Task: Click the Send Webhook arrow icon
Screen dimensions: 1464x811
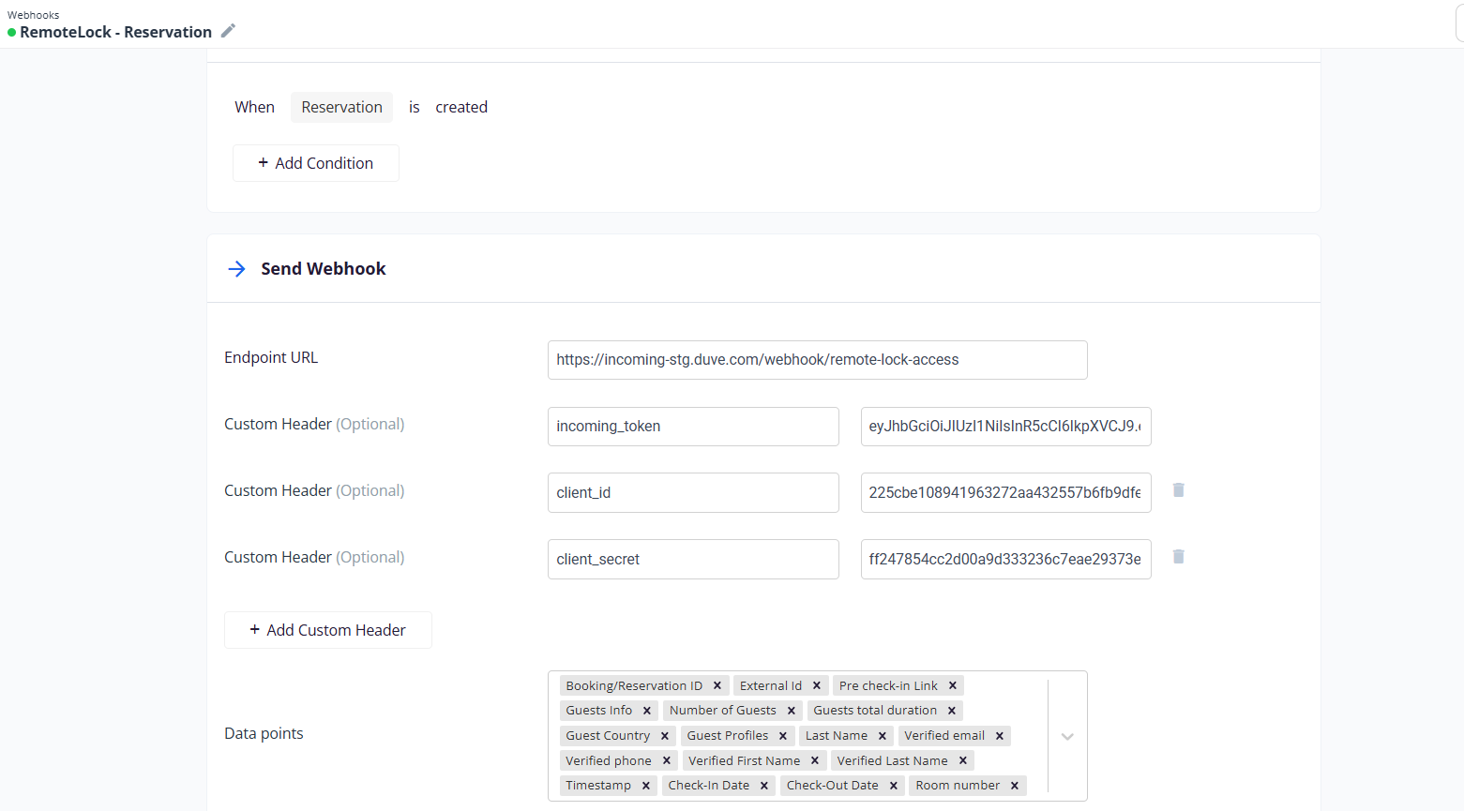Action: pyautogui.click(x=236, y=269)
